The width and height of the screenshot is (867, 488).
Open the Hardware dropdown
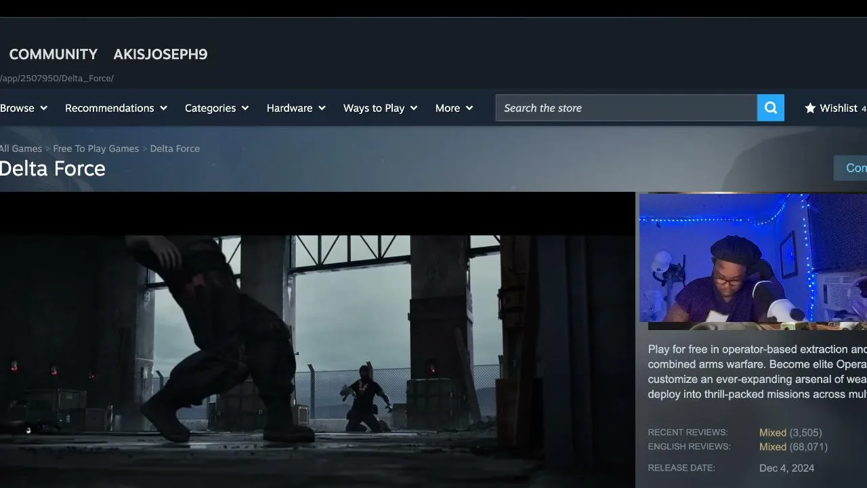[296, 108]
